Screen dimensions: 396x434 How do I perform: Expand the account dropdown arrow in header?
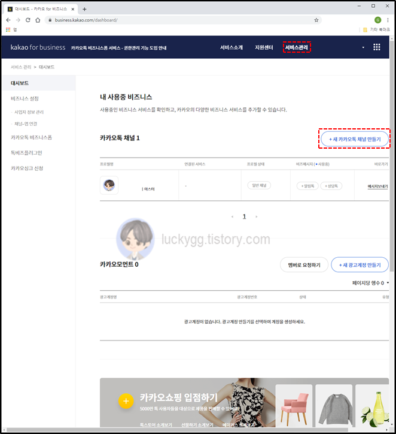point(363,47)
